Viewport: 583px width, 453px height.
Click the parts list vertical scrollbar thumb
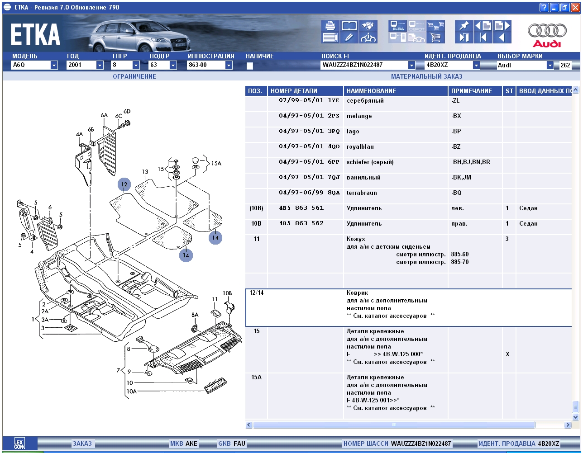coord(576,406)
